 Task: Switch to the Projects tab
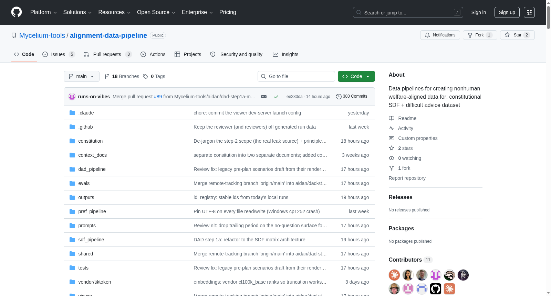pyautogui.click(x=188, y=54)
